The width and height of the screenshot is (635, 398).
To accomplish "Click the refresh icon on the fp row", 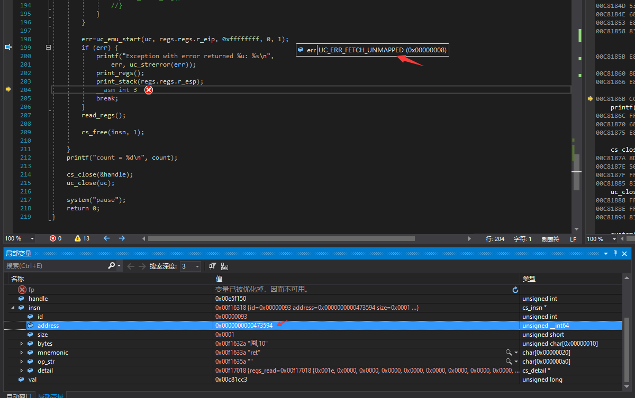I will point(515,290).
